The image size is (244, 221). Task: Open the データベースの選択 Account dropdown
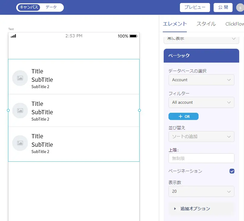click(x=201, y=80)
